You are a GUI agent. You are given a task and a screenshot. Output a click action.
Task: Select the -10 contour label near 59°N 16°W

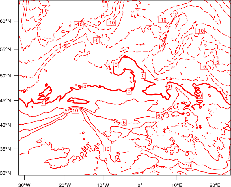click(x=79, y=24)
